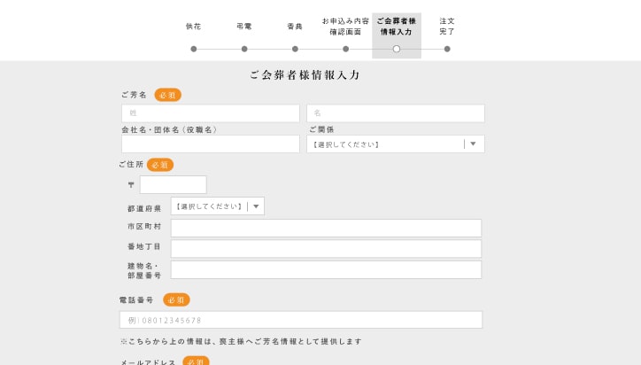
Task: Click the 番地丁目 input field
Action: (x=326, y=249)
